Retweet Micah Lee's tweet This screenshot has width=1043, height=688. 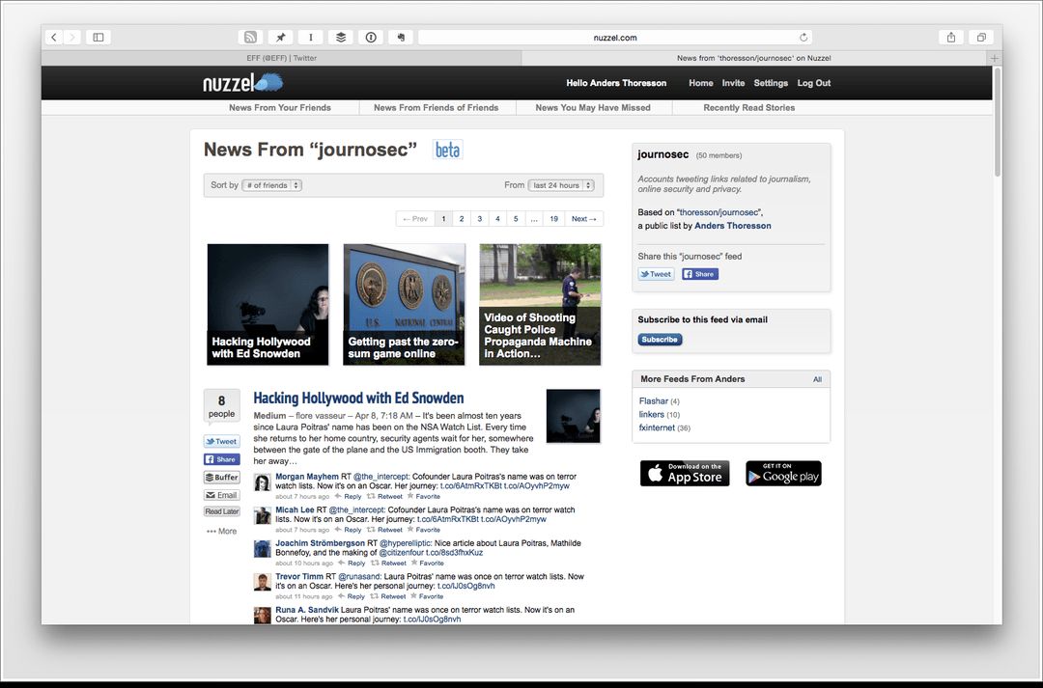tap(385, 530)
